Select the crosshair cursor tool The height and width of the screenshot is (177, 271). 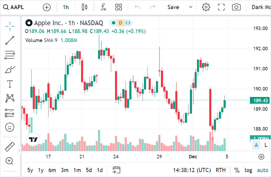(x=10, y=26)
